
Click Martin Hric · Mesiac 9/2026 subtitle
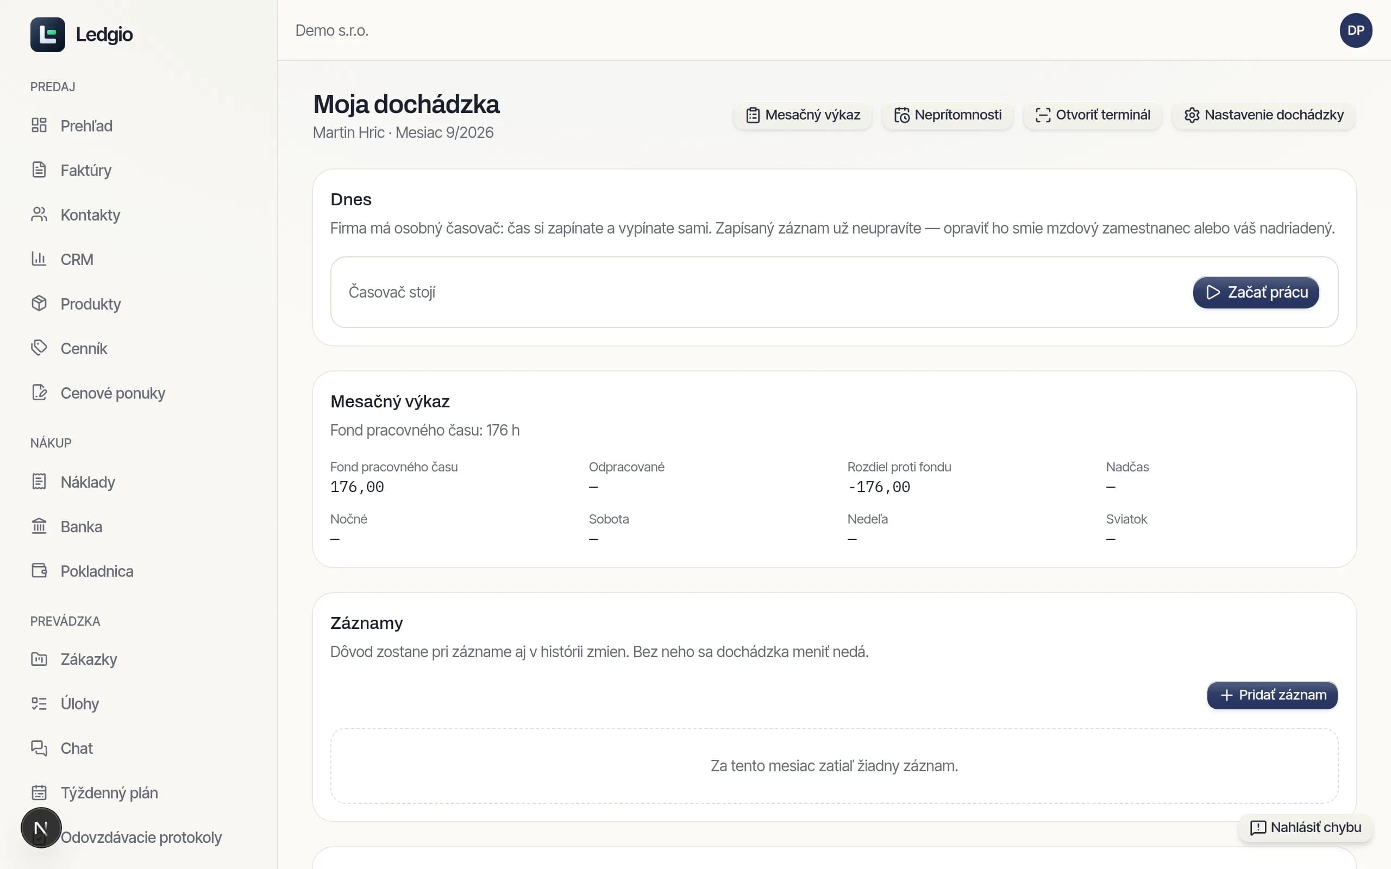pos(403,133)
